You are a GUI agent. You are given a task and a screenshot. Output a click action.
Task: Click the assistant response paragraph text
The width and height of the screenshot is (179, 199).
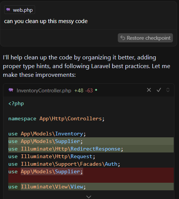pyautogui.click(x=86, y=66)
